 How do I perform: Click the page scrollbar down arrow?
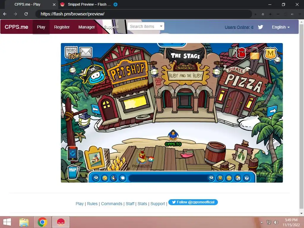point(302,213)
